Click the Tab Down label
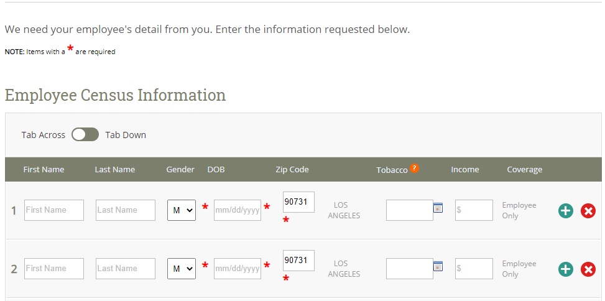Viewport: 605px width, 301px height. (x=126, y=135)
